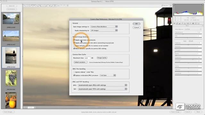This screenshot has width=205, height=115.
Task: Select the grapes thumbnail in the filmstrip
Action: tap(11, 78)
